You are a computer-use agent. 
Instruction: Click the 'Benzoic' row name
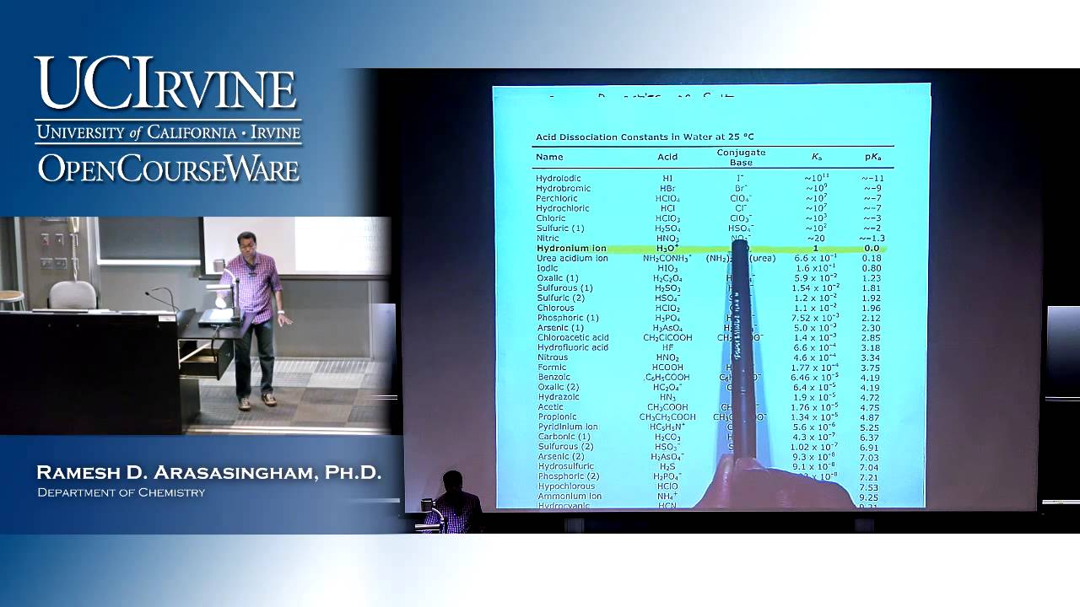[x=554, y=378]
